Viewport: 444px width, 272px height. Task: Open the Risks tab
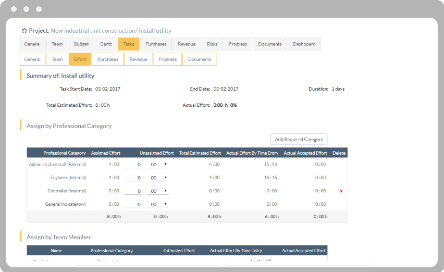point(212,44)
